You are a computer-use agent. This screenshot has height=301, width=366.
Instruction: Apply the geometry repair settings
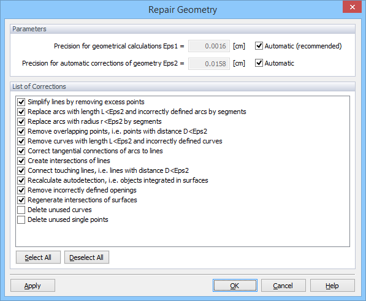click(32, 286)
